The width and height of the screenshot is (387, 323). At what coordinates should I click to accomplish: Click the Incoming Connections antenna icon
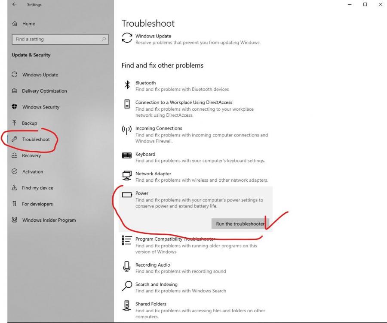[126, 130]
